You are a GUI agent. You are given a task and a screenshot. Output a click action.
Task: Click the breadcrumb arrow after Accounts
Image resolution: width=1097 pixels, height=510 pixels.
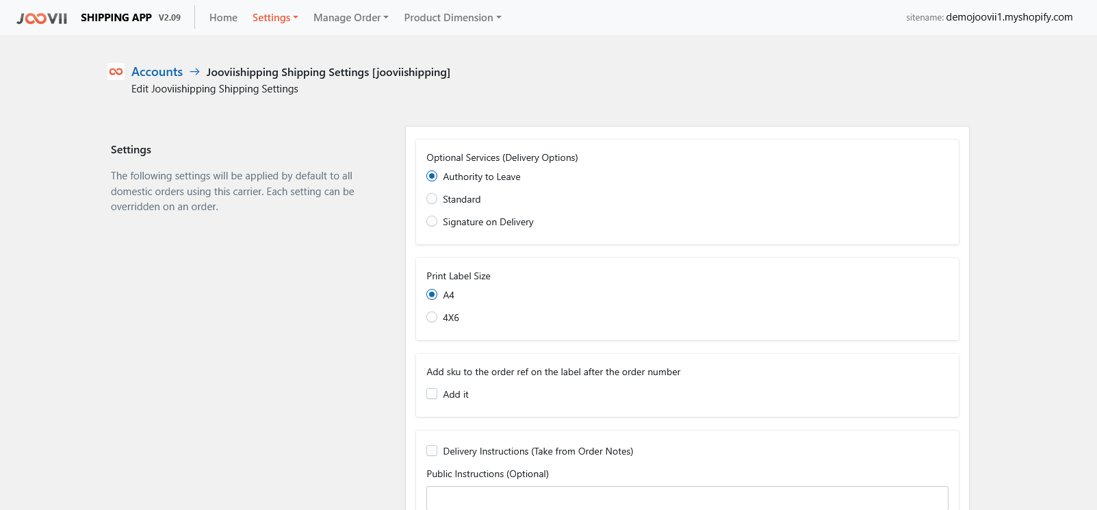(195, 72)
